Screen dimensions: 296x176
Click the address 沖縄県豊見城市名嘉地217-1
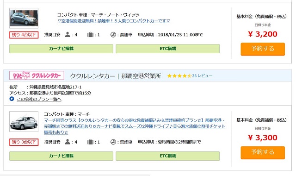pos(55,87)
